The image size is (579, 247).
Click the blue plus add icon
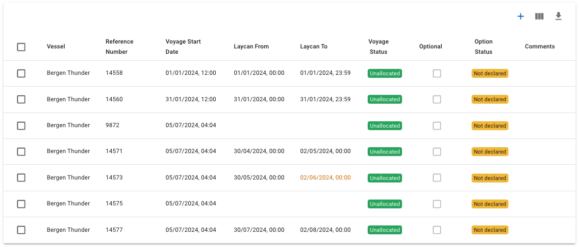[x=521, y=17]
